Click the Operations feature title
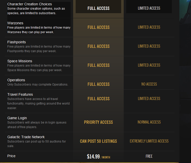This screenshot has width=191, height=163. coord(16,80)
